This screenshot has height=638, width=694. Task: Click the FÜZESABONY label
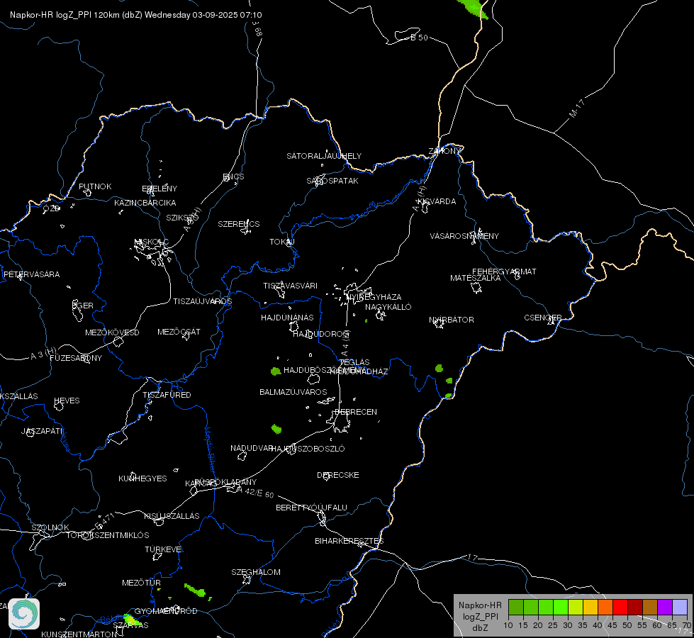pyautogui.click(x=76, y=358)
